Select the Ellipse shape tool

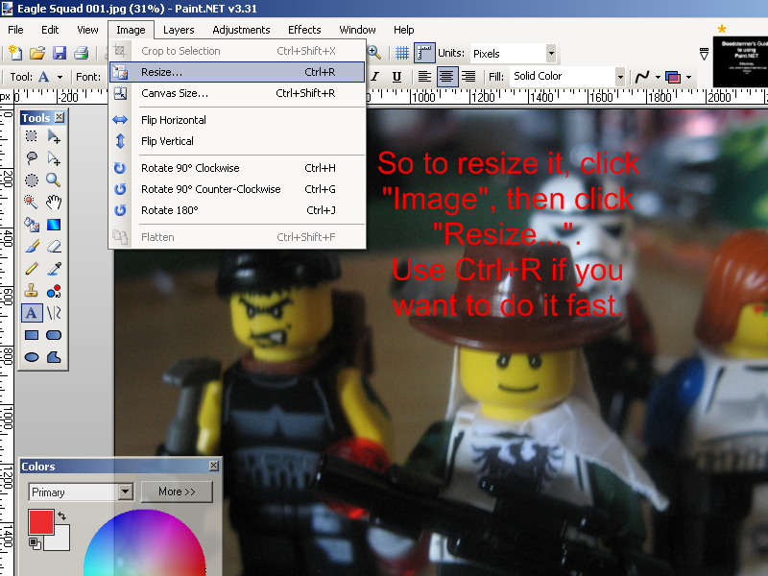(x=32, y=357)
